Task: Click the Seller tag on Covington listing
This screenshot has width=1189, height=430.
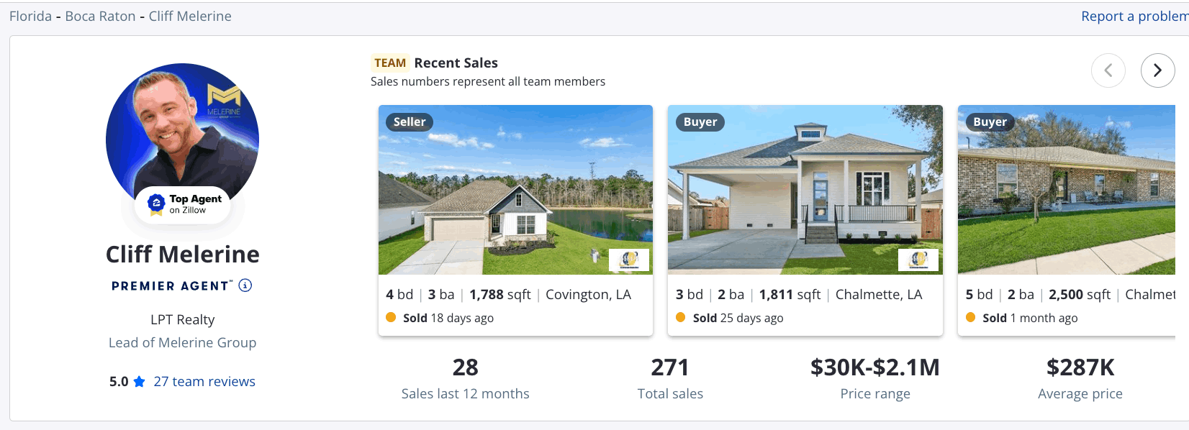Action: pyautogui.click(x=410, y=122)
